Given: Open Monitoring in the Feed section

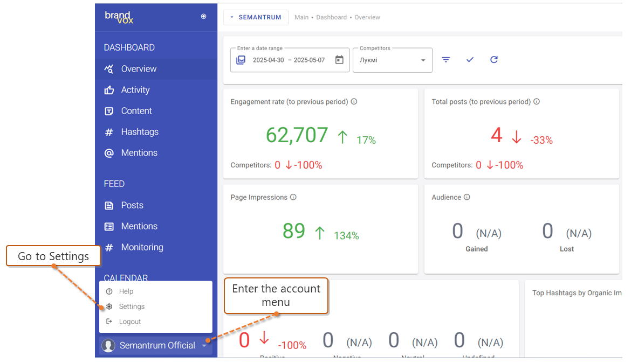Looking at the screenshot, I should [156, 247].
